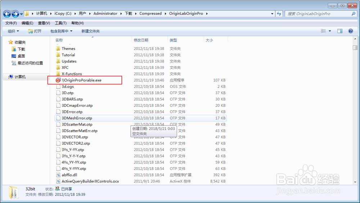Select file 3Ys_Y-YY.otp
The image size is (360, 203).
point(73,150)
